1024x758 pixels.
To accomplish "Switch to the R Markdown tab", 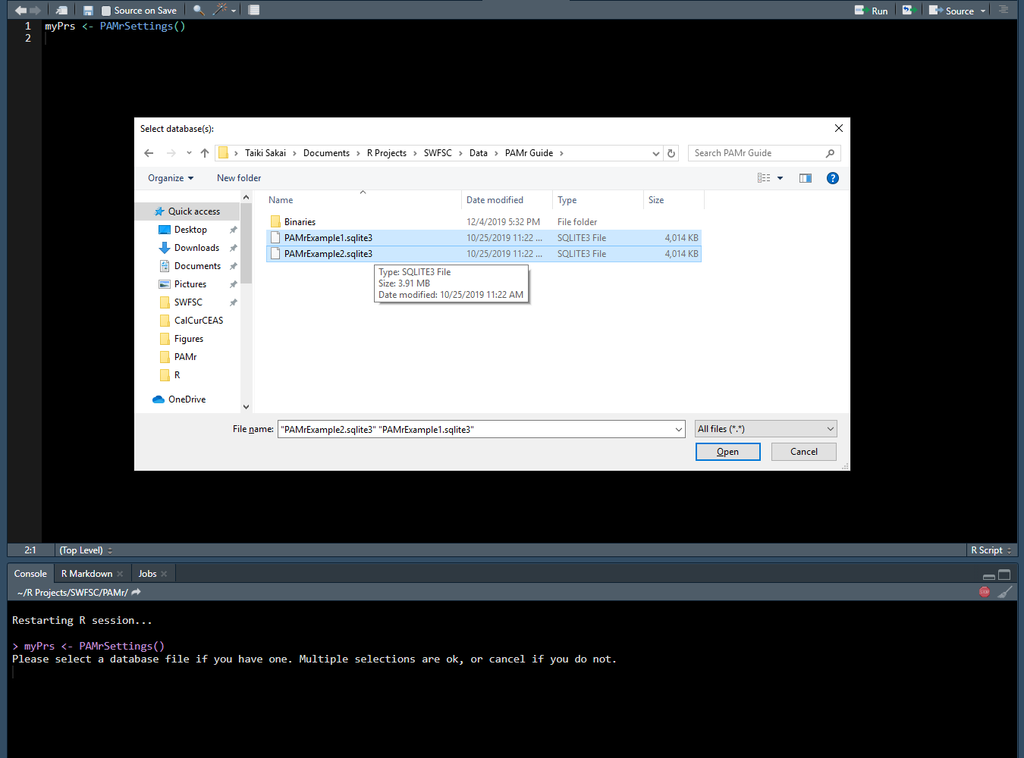I will tap(86, 574).
